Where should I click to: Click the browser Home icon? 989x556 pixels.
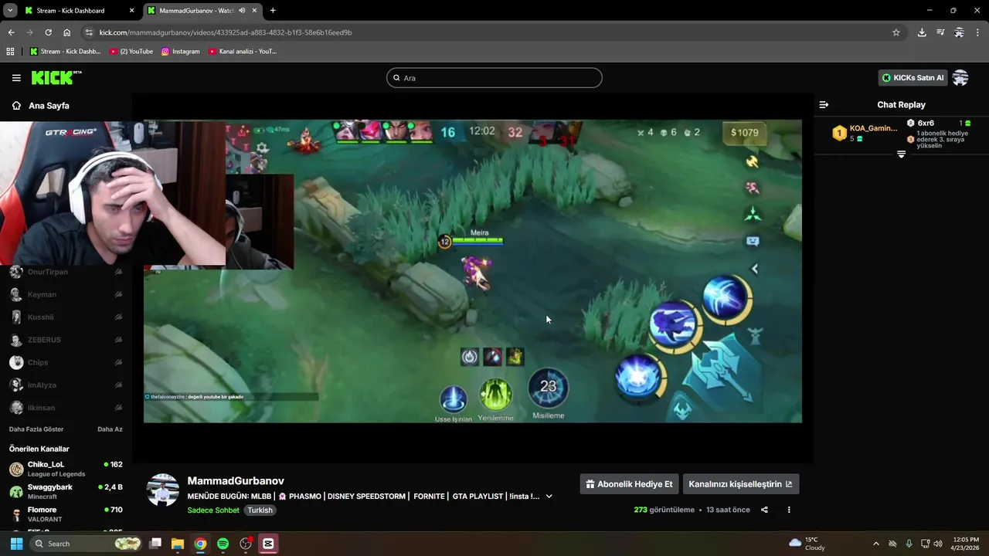click(x=67, y=32)
